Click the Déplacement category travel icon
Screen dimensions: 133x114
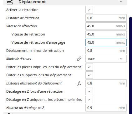pyautogui.click(x=10, y=2)
